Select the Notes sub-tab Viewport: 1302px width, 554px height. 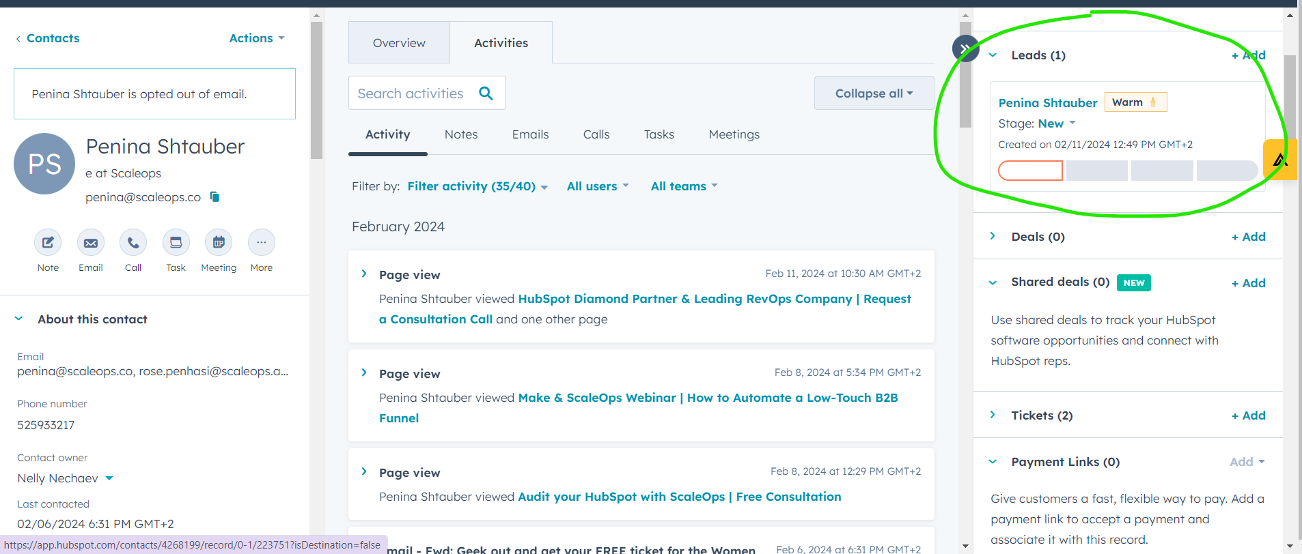461,134
